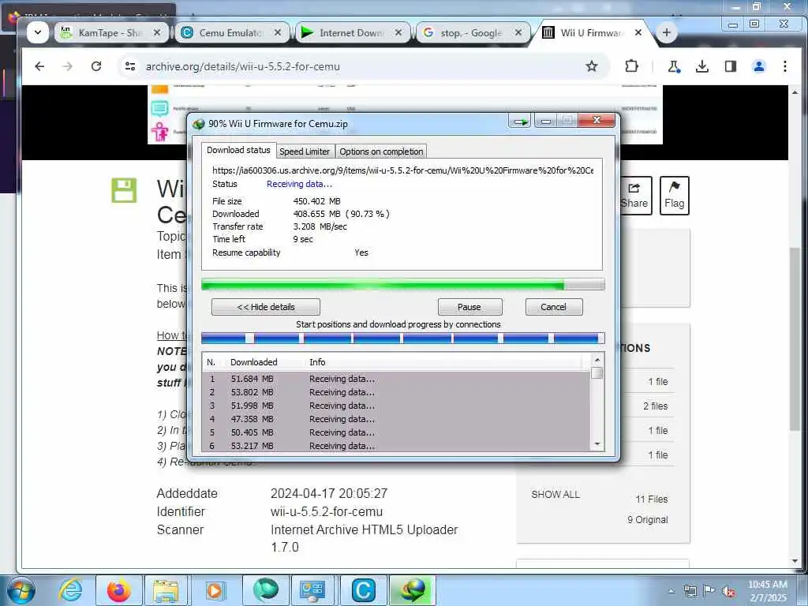Screen dimensions: 808x606
Task: Select connection row 6 with 53.217 MB
Action: pyautogui.click(x=396, y=446)
